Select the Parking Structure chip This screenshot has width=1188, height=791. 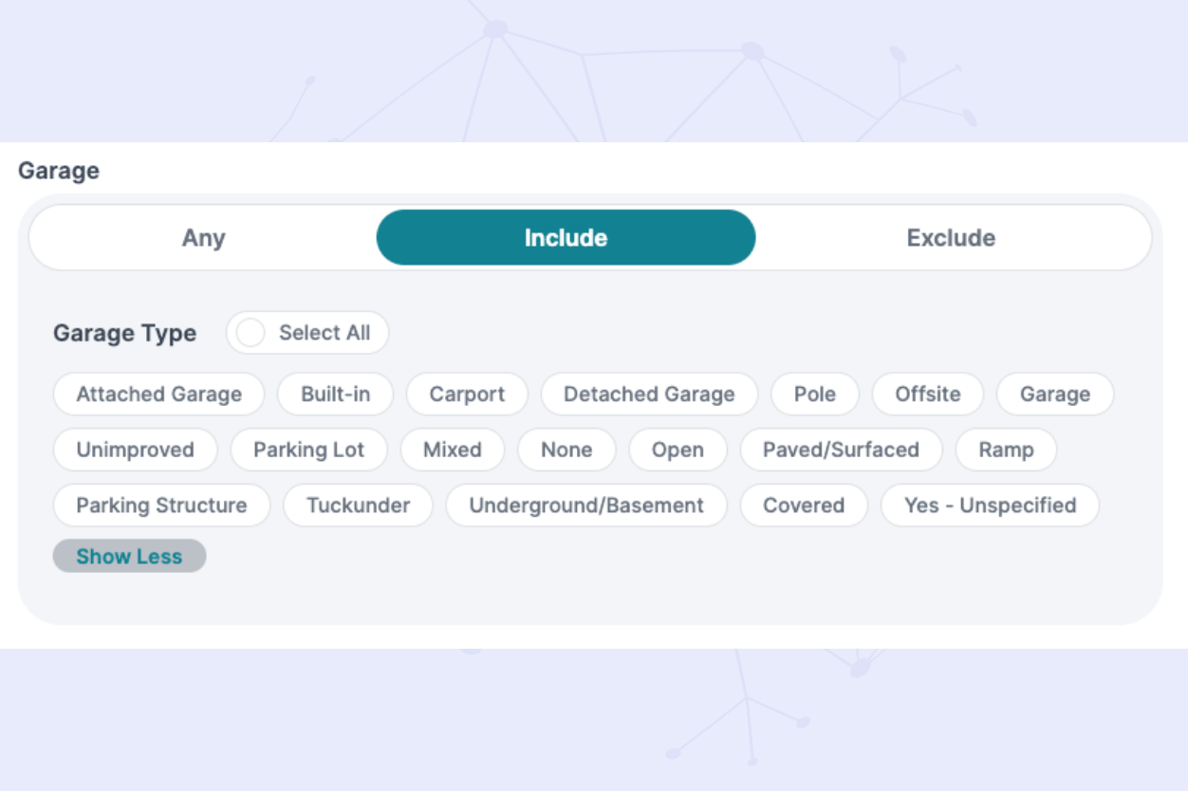tap(161, 506)
